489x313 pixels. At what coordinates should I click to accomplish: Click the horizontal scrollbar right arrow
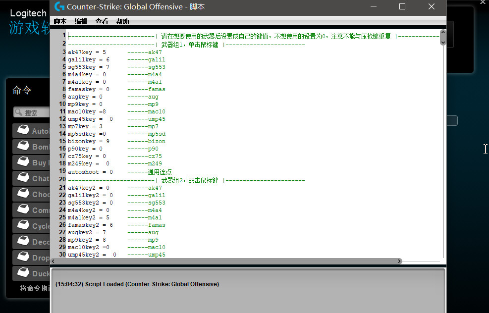[399, 261]
